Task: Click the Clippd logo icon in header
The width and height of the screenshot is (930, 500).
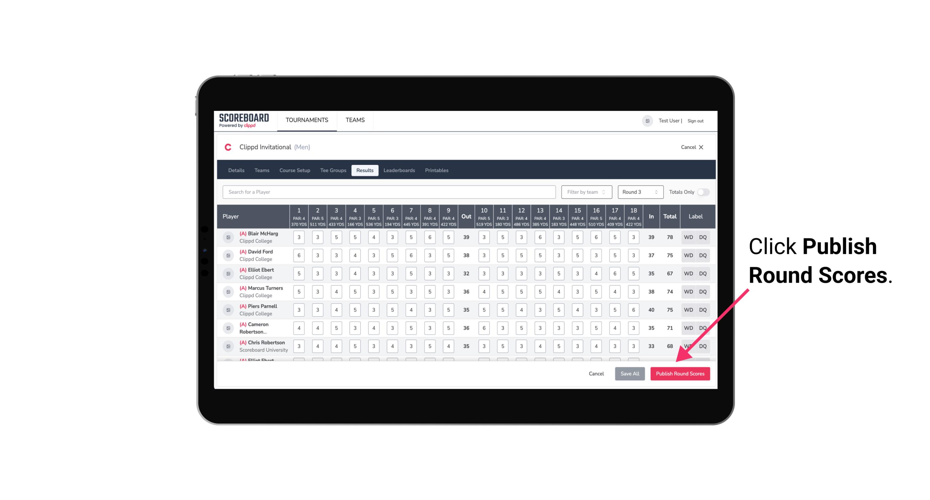Action: click(228, 147)
